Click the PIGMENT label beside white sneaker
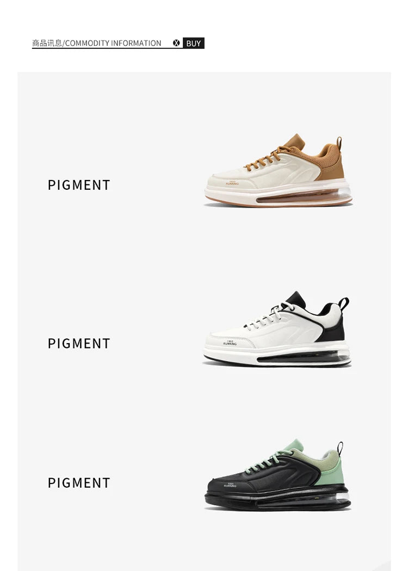This screenshot has height=571, width=408. [x=79, y=343]
